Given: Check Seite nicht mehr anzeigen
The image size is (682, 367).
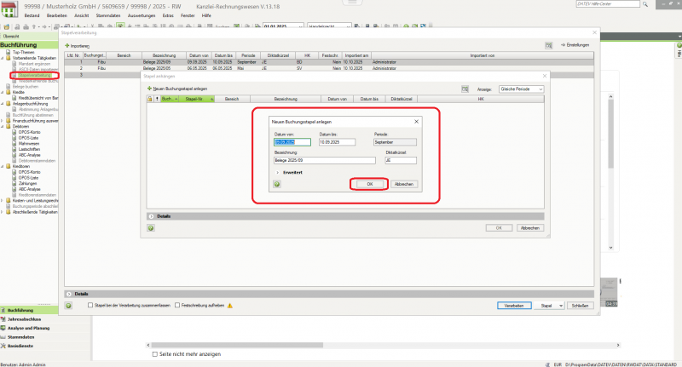Looking at the screenshot, I should [x=154, y=353].
